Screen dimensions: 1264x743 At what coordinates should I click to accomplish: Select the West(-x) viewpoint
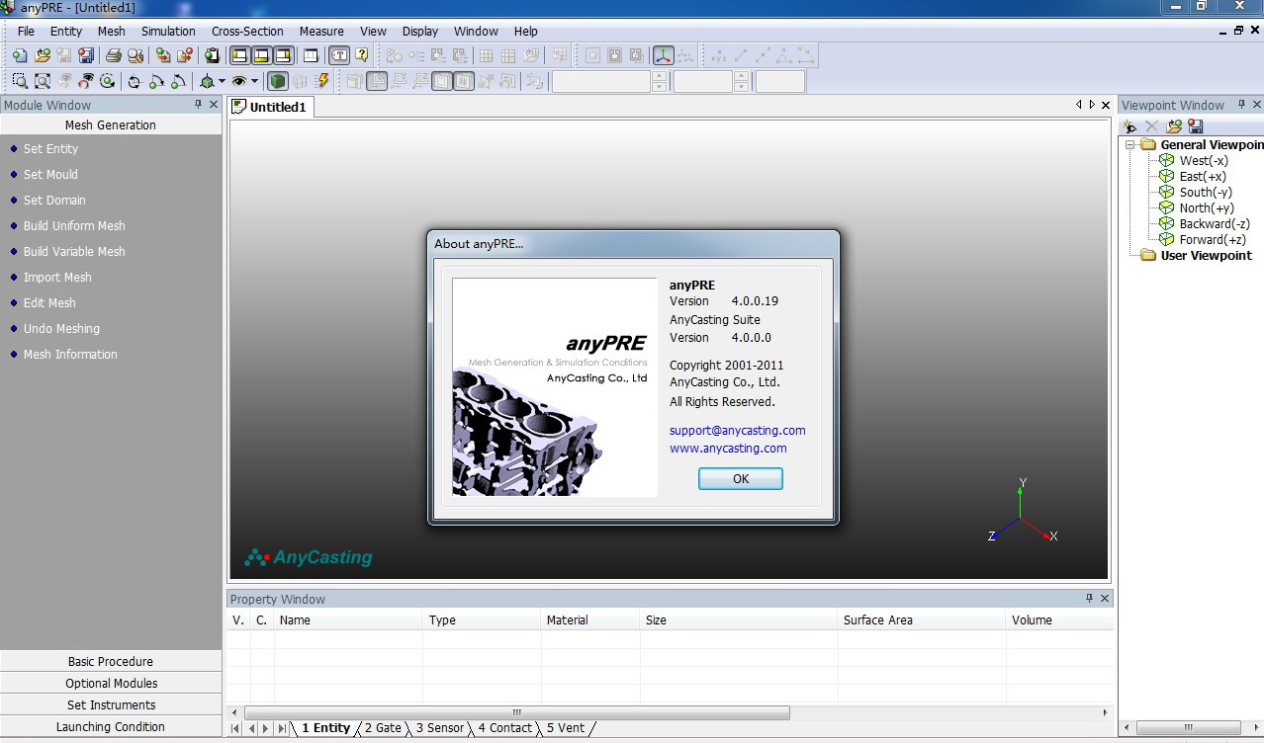(x=1204, y=161)
